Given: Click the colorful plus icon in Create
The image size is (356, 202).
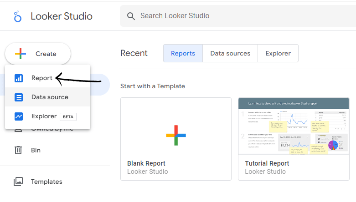Looking at the screenshot, I should (x=21, y=54).
